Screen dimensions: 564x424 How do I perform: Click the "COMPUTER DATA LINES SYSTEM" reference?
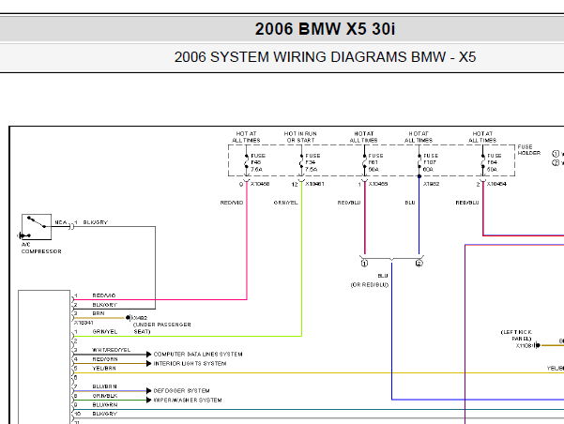click(x=198, y=355)
